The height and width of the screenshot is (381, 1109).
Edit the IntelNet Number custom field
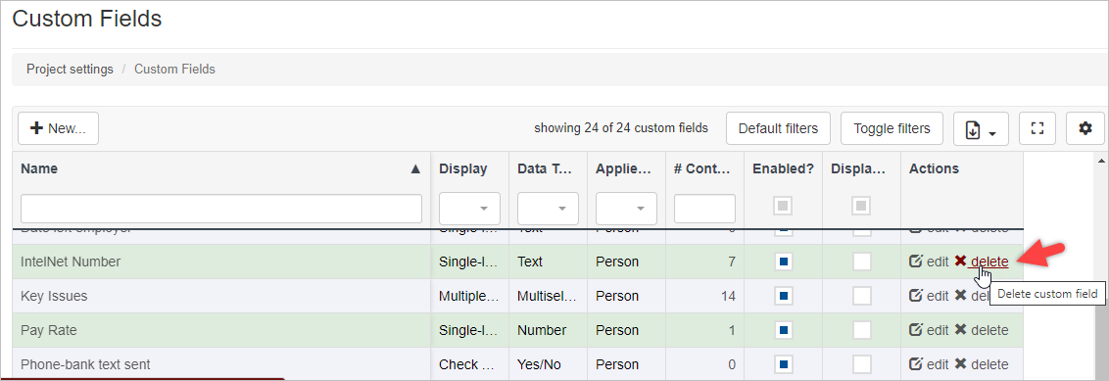click(x=929, y=262)
